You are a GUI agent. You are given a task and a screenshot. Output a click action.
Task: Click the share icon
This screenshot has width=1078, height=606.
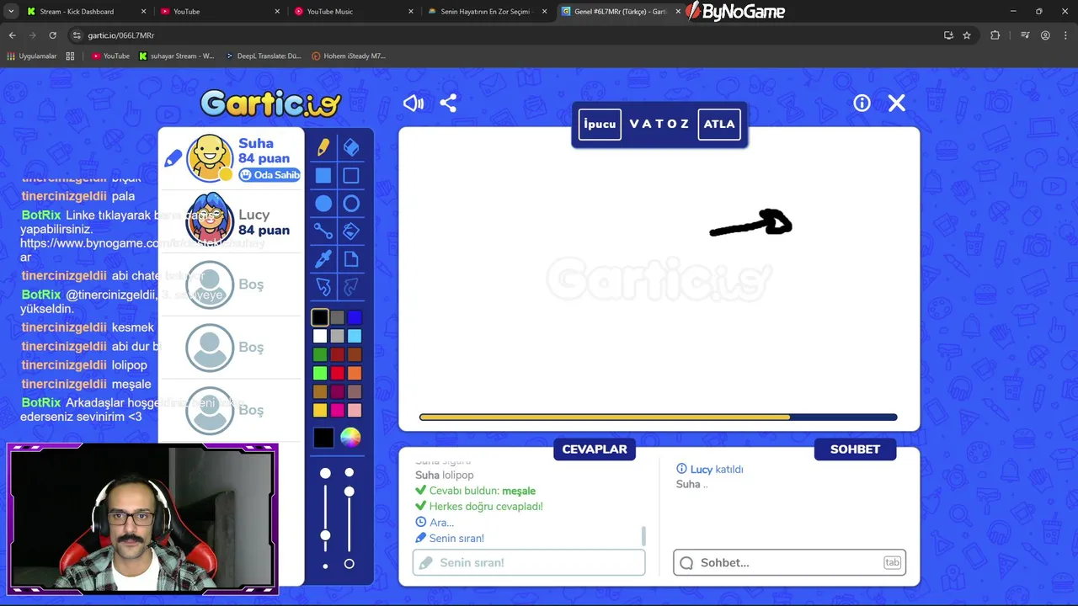[x=448, y=103]
